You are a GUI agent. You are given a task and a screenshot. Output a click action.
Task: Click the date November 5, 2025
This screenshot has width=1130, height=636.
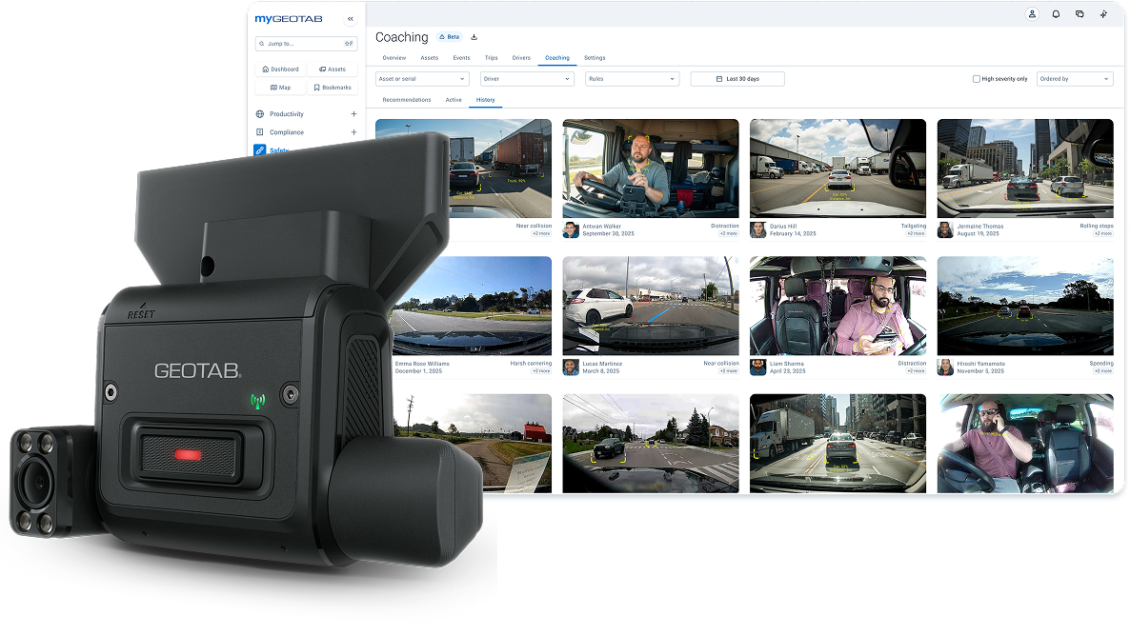980,371
